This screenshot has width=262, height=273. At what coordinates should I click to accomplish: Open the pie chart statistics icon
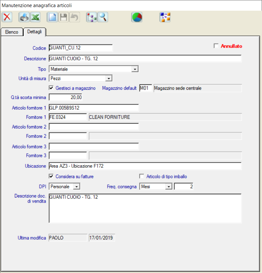137,17
